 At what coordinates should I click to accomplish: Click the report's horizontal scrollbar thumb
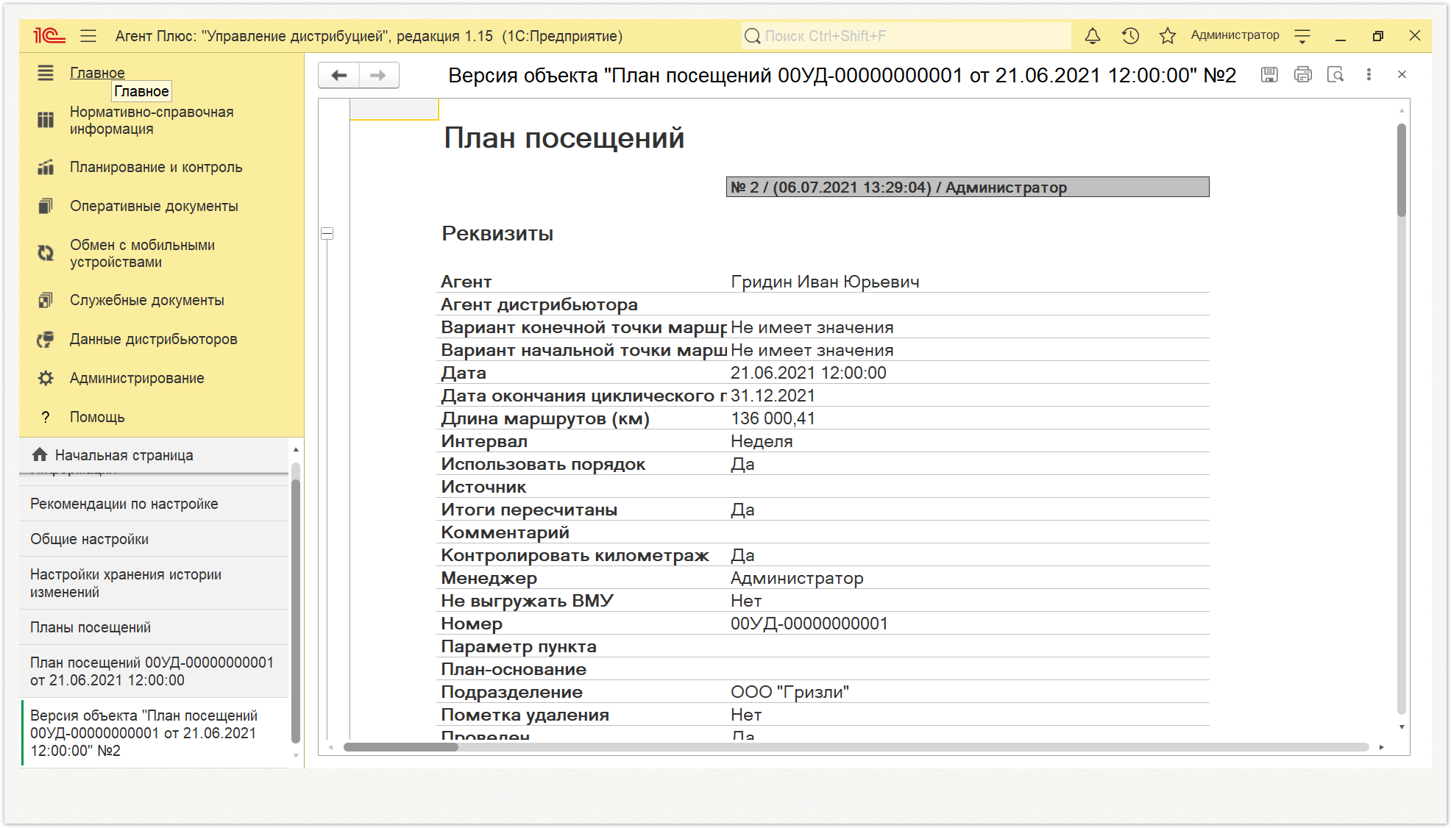point(401,747)
